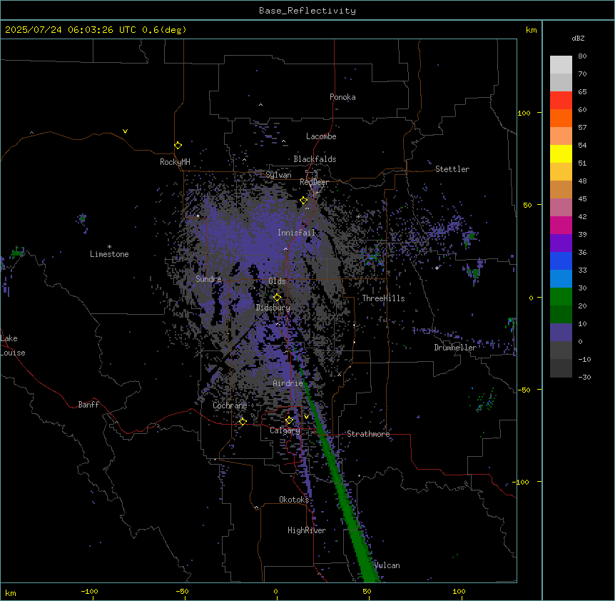Select the Stettler city label

[452, 169]
